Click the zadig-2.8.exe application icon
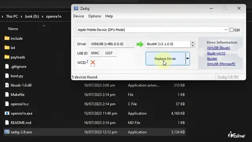Image resolution: width=252 pixels, height=142 pixels. [7, 132]
